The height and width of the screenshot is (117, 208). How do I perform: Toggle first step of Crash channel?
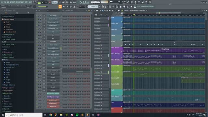tap(63, 51)
